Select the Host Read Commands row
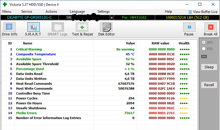Image resolution: width=220 pixels, height=130 pixels. click(x=99, y=84)
